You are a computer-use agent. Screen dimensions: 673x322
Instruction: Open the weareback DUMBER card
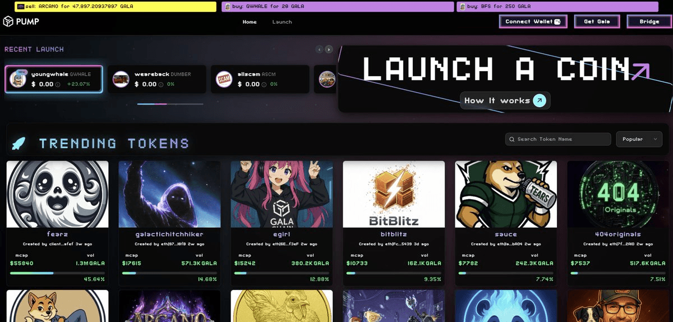point(156,79)
